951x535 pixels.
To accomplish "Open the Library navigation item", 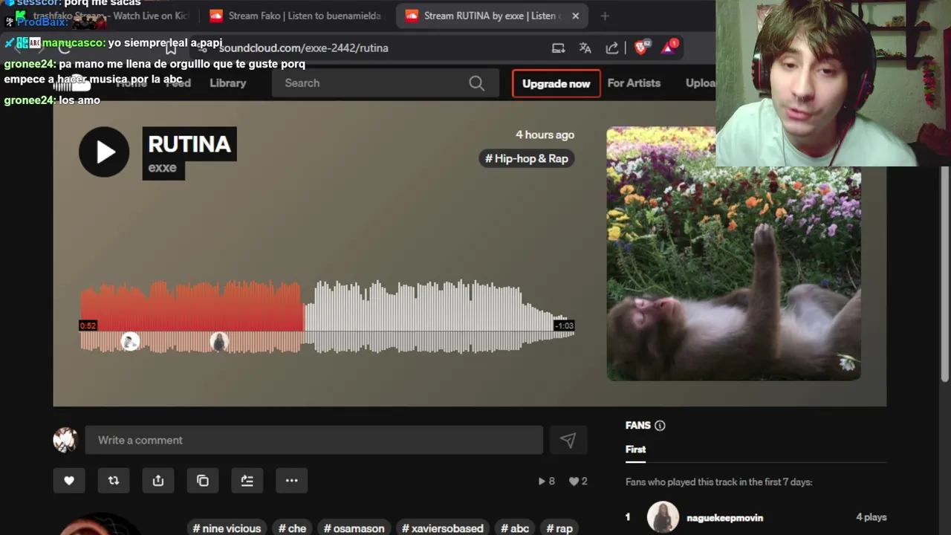I will coord(228,83).
